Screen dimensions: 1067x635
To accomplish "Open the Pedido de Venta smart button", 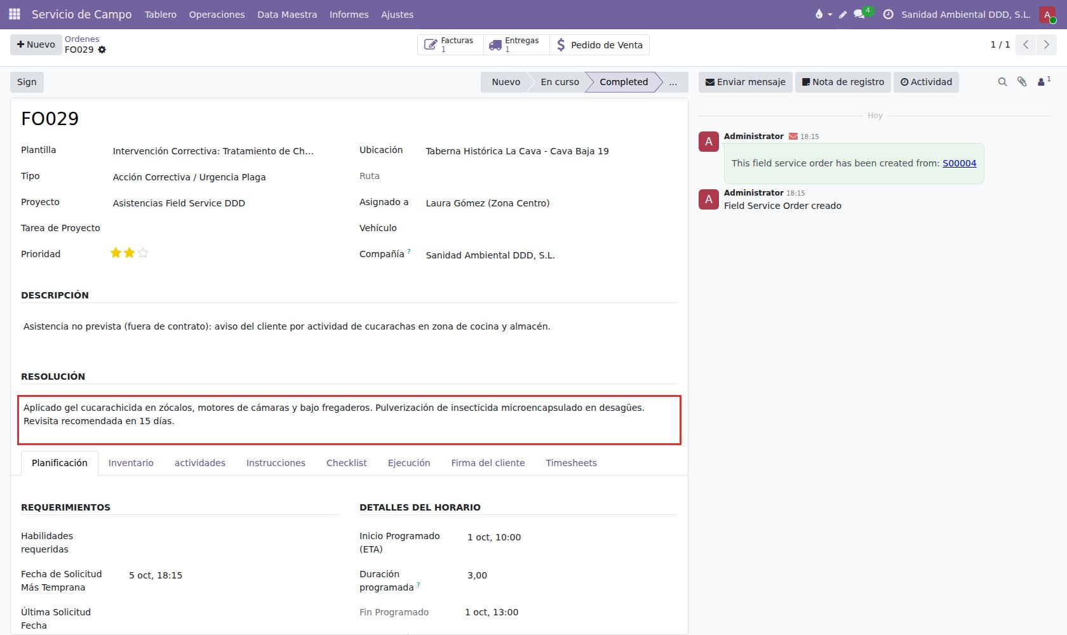I will (600, 44).
